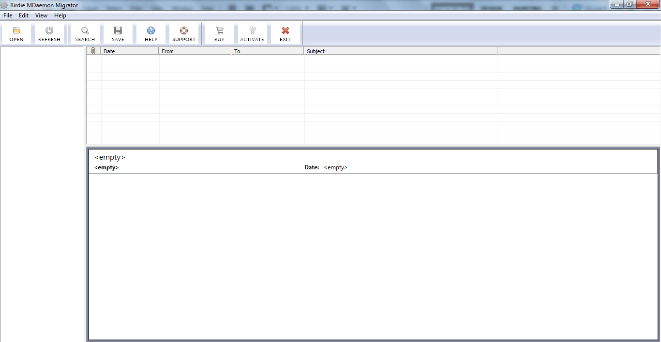Image resolution: width=661 pixels, height=342 pixels.
Task: Click the Open folder icon
Action: click(16, 31)
